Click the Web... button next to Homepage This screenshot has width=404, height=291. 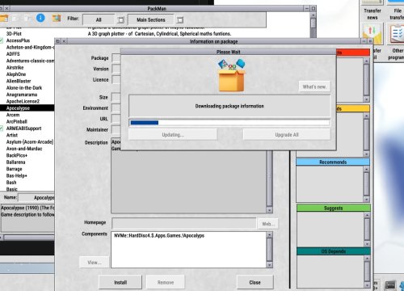(x=268, y=224)
